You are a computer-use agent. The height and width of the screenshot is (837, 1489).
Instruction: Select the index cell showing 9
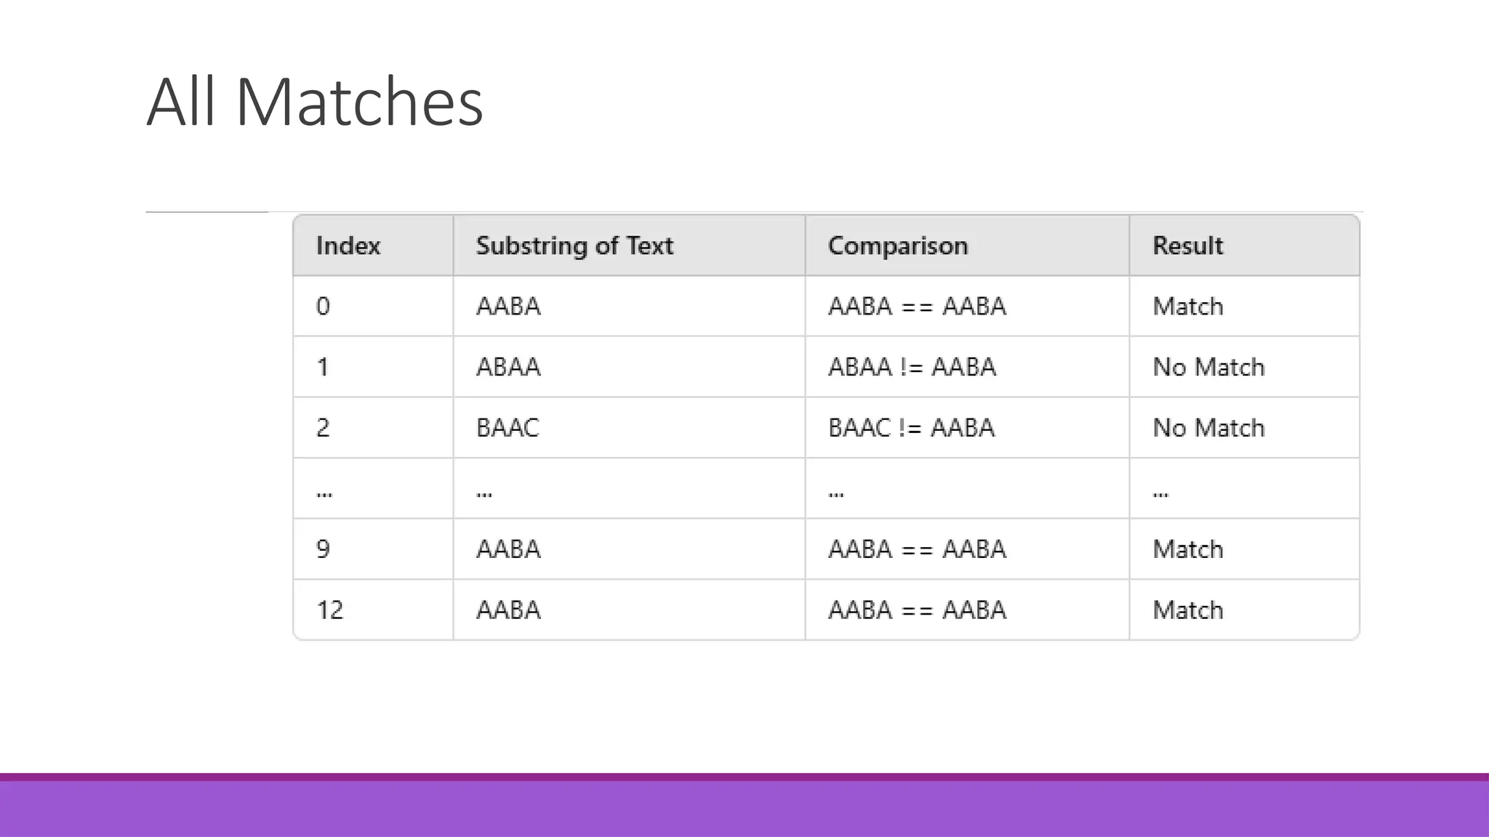point(324,549)
